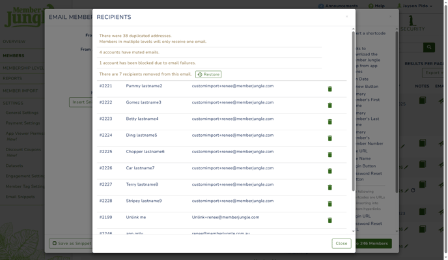
Task: Remove recipient Pammy lastname2 via trash icon
Action: click(x=329, y=89)
